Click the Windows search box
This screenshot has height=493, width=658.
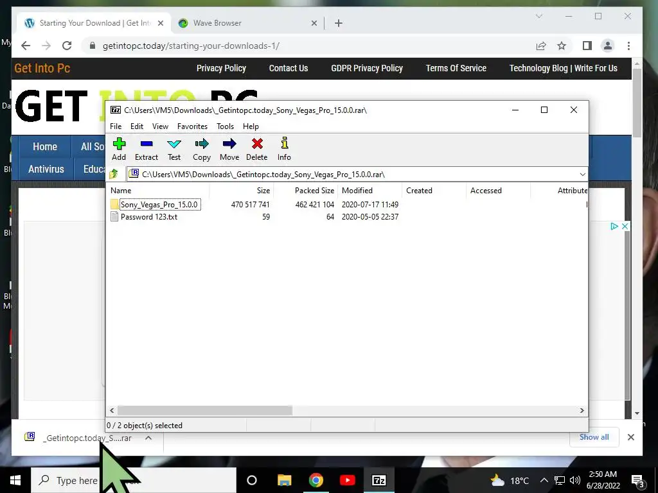[134, 480]
